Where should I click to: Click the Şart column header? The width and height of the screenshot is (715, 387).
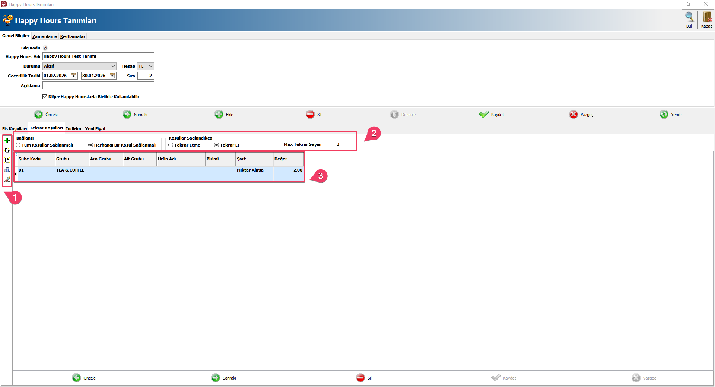[x=254, y=159]
